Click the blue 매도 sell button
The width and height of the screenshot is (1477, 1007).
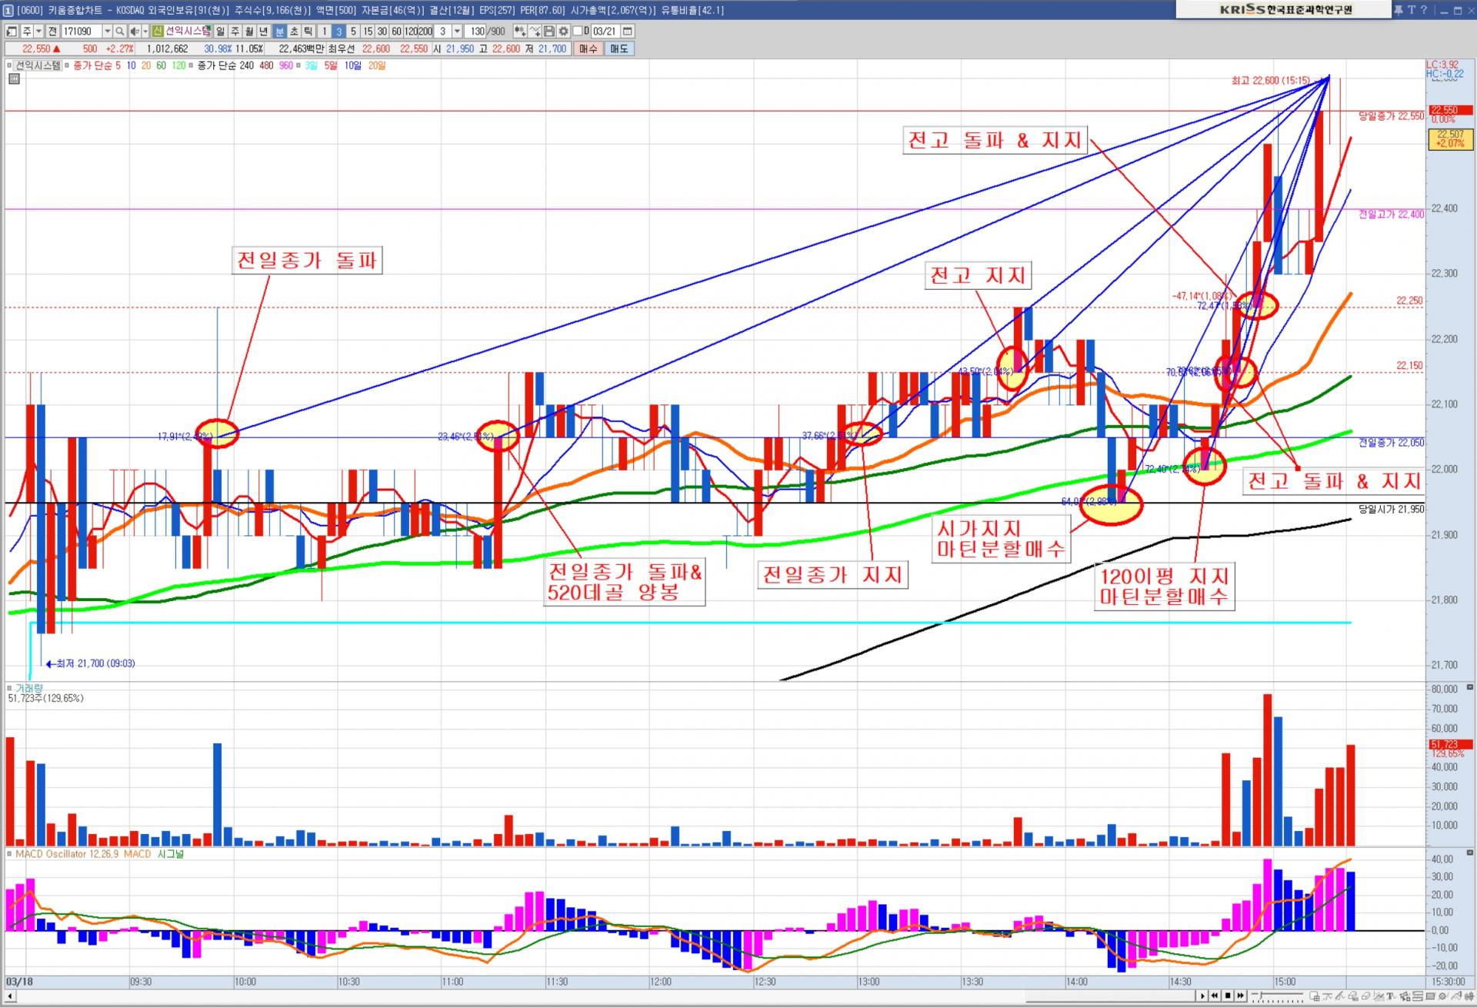tap(618, 48)
